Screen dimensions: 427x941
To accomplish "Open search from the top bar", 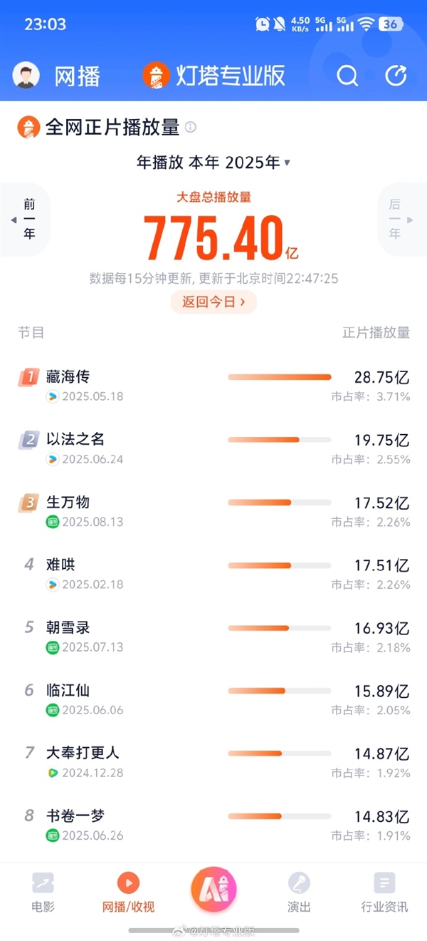I will click(347, 76).
